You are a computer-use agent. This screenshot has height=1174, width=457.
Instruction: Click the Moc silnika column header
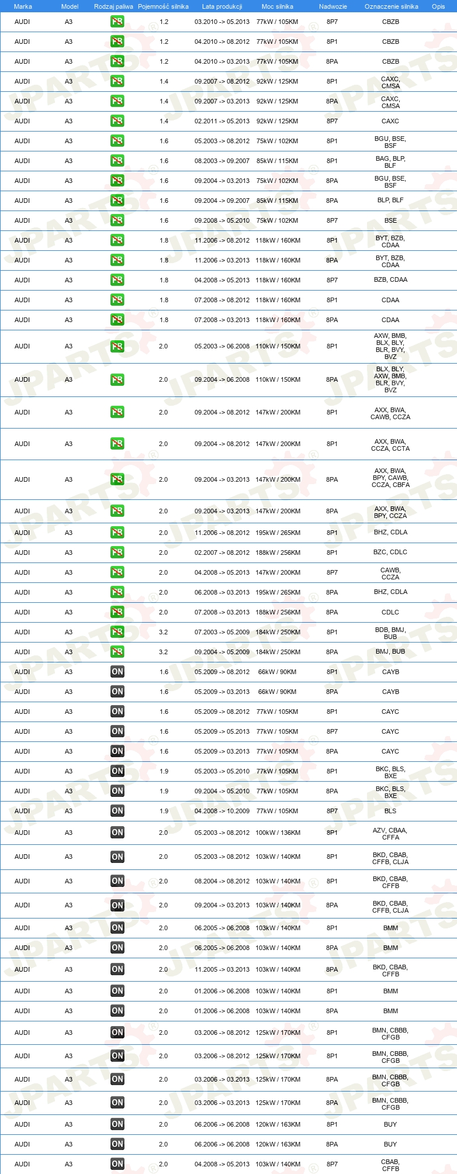[278, 6]
